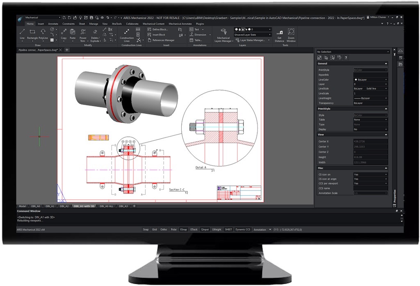The image size is (420, 286).
Task: Toggle LWeight line weight display
Action: [217, 229]
